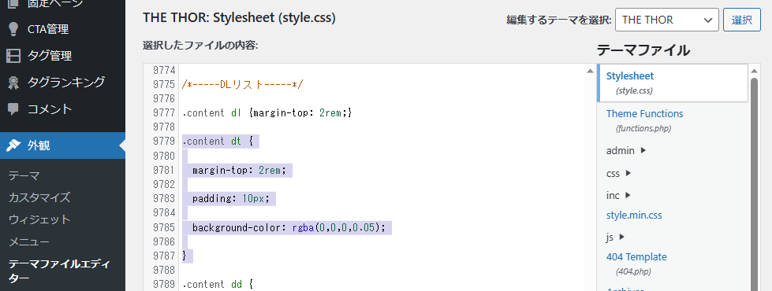Expand the admin folder
772x291 pixels.
626,151
